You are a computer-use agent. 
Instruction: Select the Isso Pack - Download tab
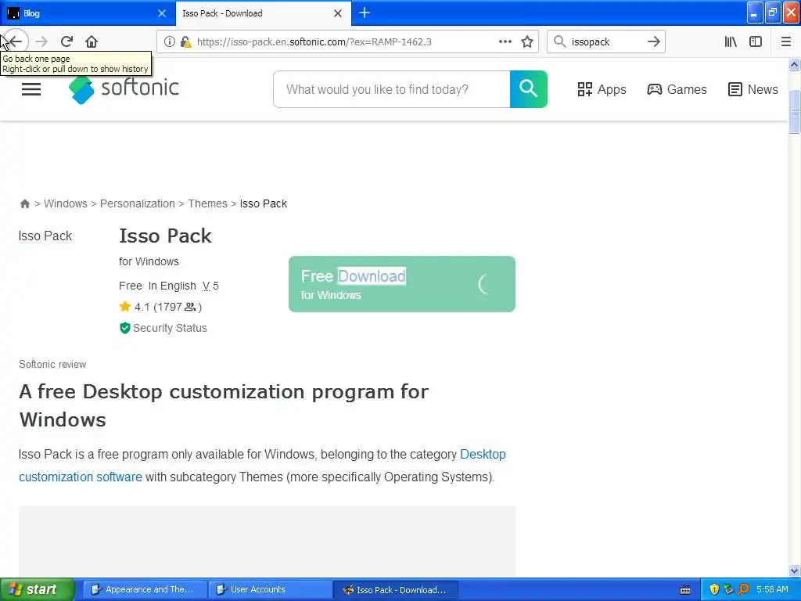[x=263, y=13]
